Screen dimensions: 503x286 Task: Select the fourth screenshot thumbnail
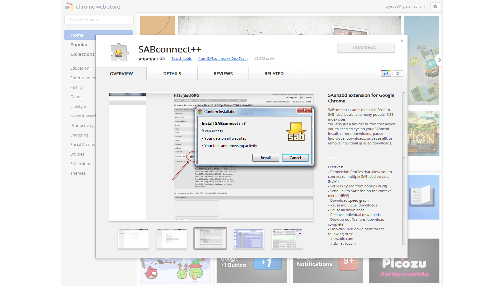click(249, 239)
